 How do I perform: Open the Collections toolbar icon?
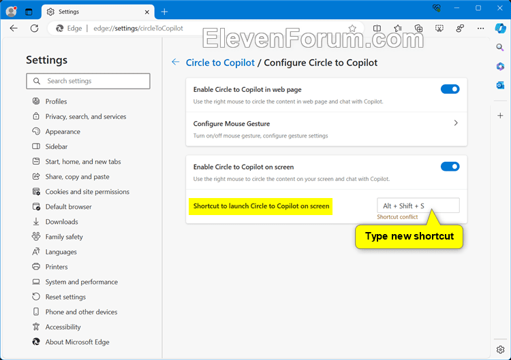[418, 29]
